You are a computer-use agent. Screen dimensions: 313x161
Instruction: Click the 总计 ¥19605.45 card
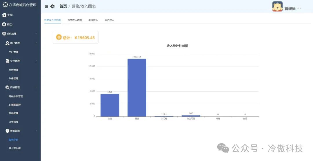click(75, 37)
